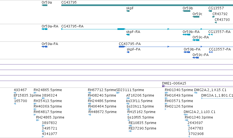The height and width of the screenshot is (138, 233).
Task: Click the RH01340.5prime EST label
Action: tap(179, 90)
